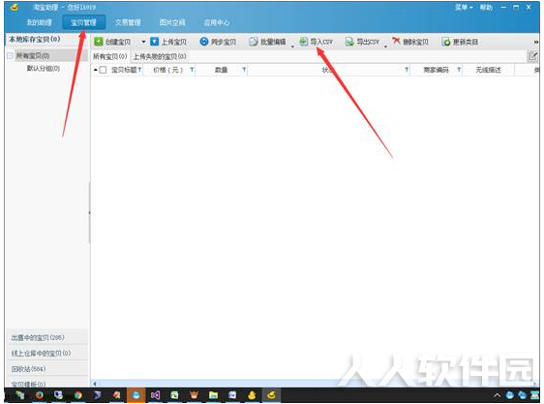Click the red 删除宝贝 delete icon
The width and height of the screenshot is (544, 404).
coord(396,41)
